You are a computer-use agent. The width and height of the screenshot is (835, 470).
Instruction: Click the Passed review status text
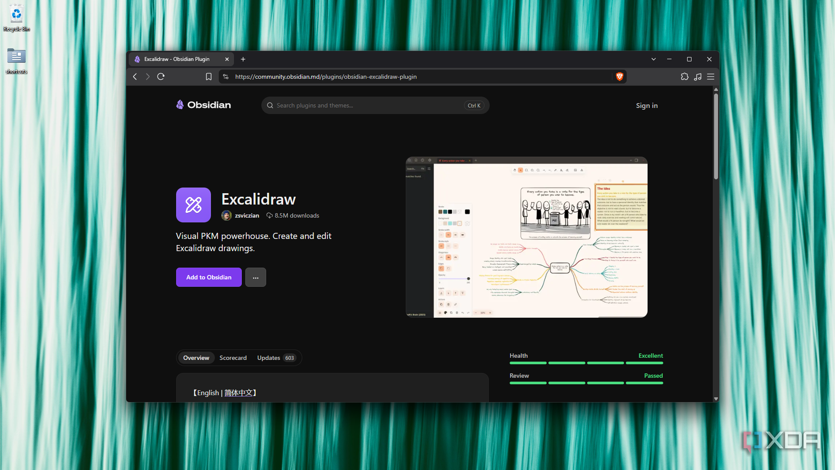coord(653,376)
